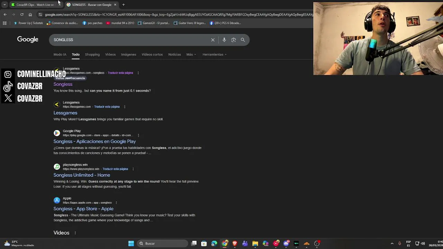
Task: Open Power Up Ticketek bookmark
Action: coord(28,23)
